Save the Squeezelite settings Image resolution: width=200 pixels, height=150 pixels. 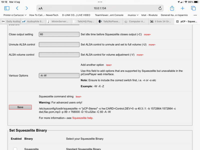[20, 107]
